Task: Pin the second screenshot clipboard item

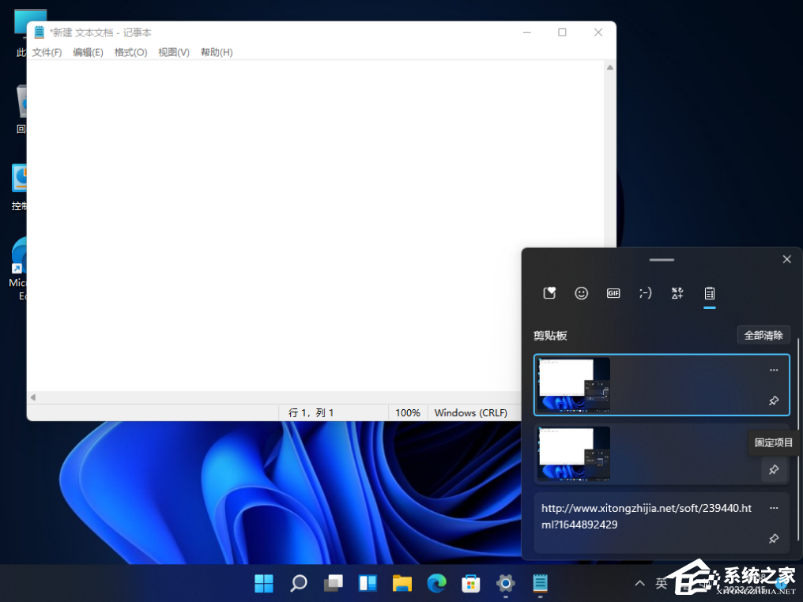Action: click(774, 469)
